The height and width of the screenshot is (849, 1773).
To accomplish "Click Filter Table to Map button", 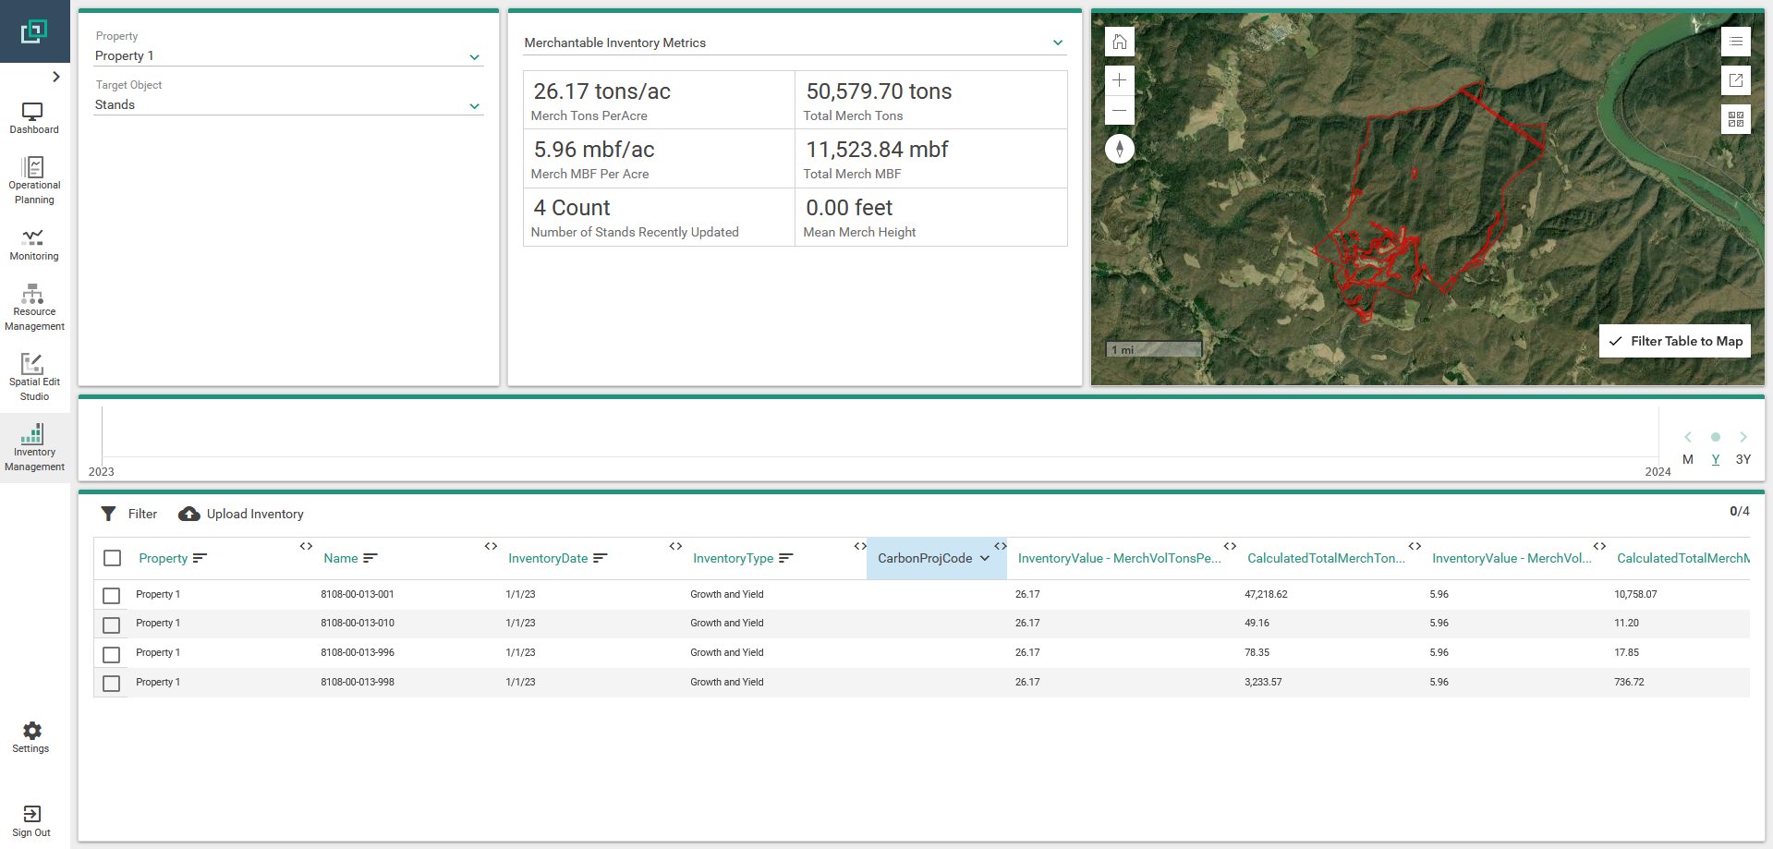I will (1674, 341).
